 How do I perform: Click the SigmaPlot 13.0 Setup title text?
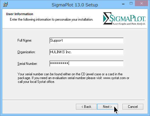pos(75,5)
